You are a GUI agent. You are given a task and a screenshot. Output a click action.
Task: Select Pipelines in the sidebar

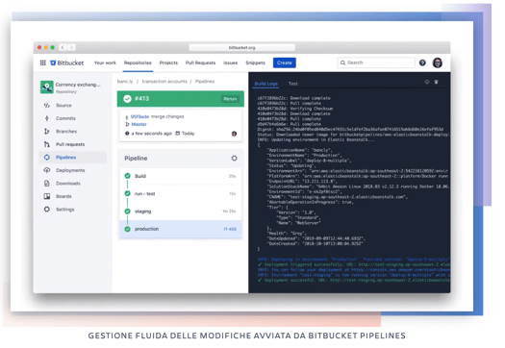[x=73, y=157]
